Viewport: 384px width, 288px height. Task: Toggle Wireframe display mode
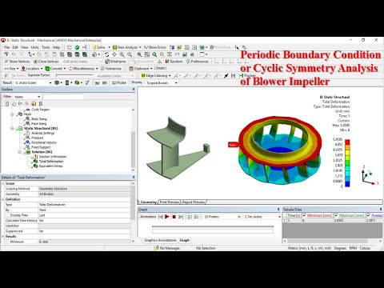point(115,62)
